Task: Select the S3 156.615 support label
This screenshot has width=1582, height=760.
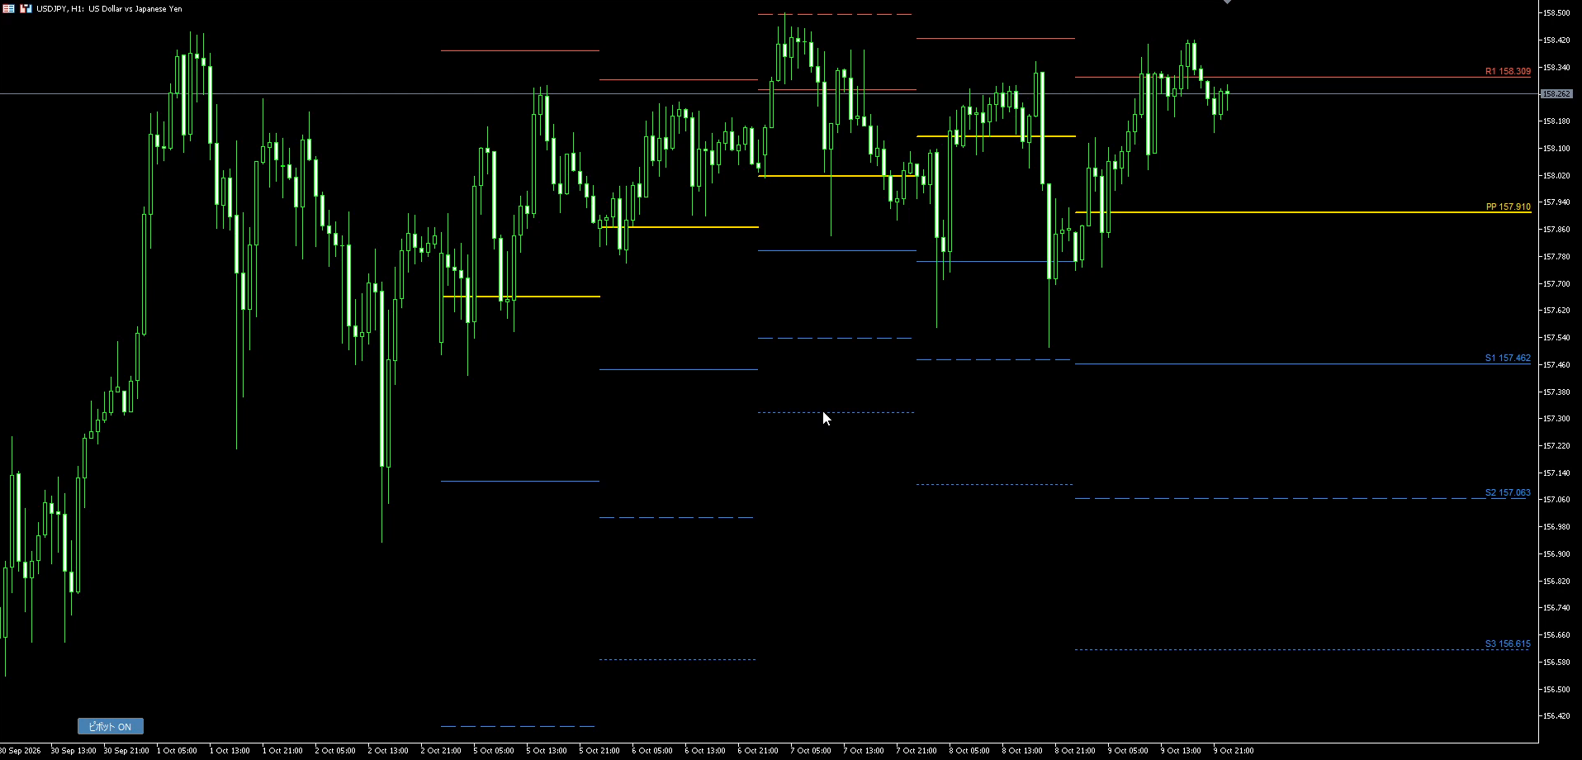Action: (1508, 644)
